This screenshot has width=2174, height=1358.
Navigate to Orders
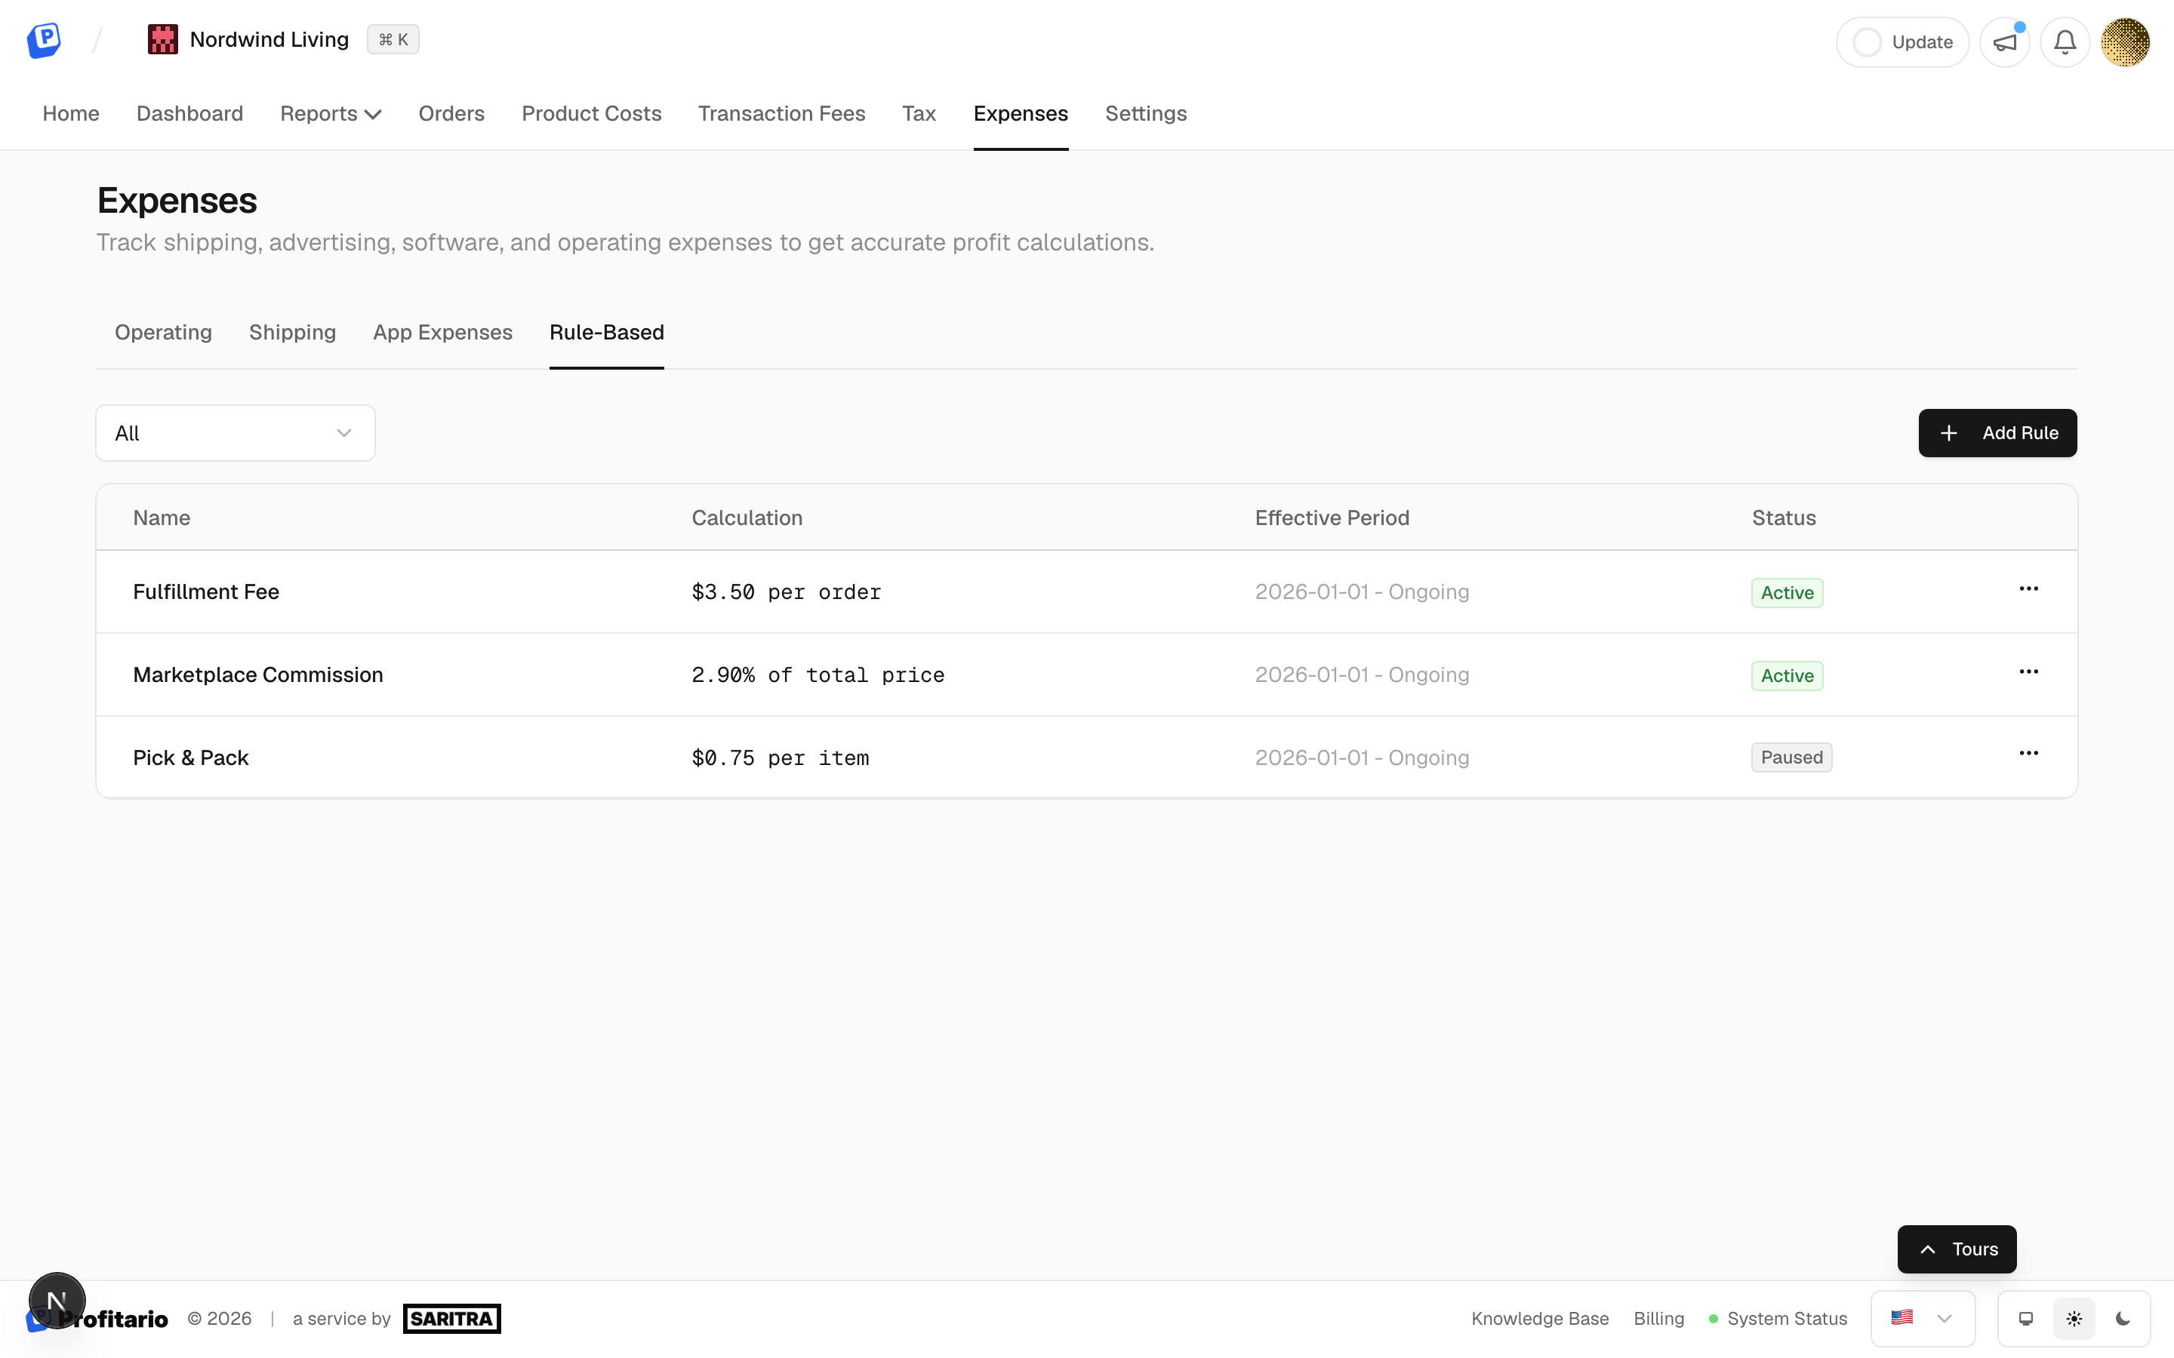451,113
